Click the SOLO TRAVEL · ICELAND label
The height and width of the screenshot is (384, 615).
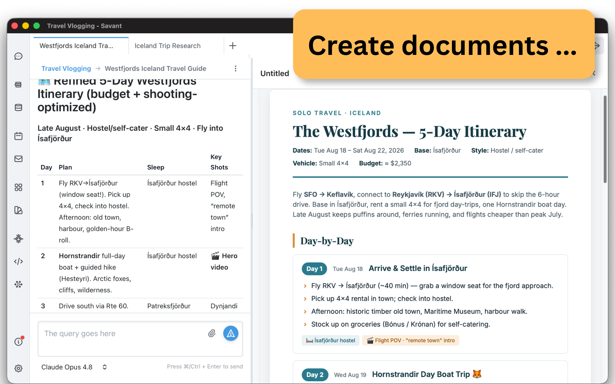tap(337, 113)
